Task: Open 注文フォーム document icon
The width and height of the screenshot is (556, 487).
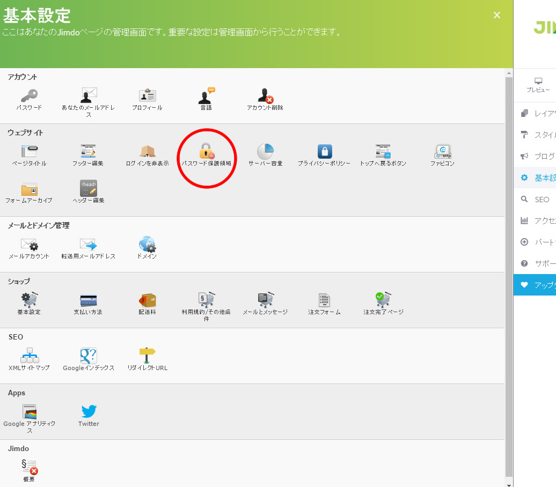Action: 325,300
